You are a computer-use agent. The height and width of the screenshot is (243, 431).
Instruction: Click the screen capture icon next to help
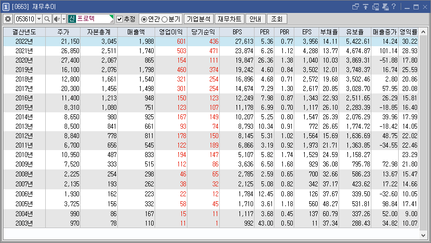click(385, 6)
